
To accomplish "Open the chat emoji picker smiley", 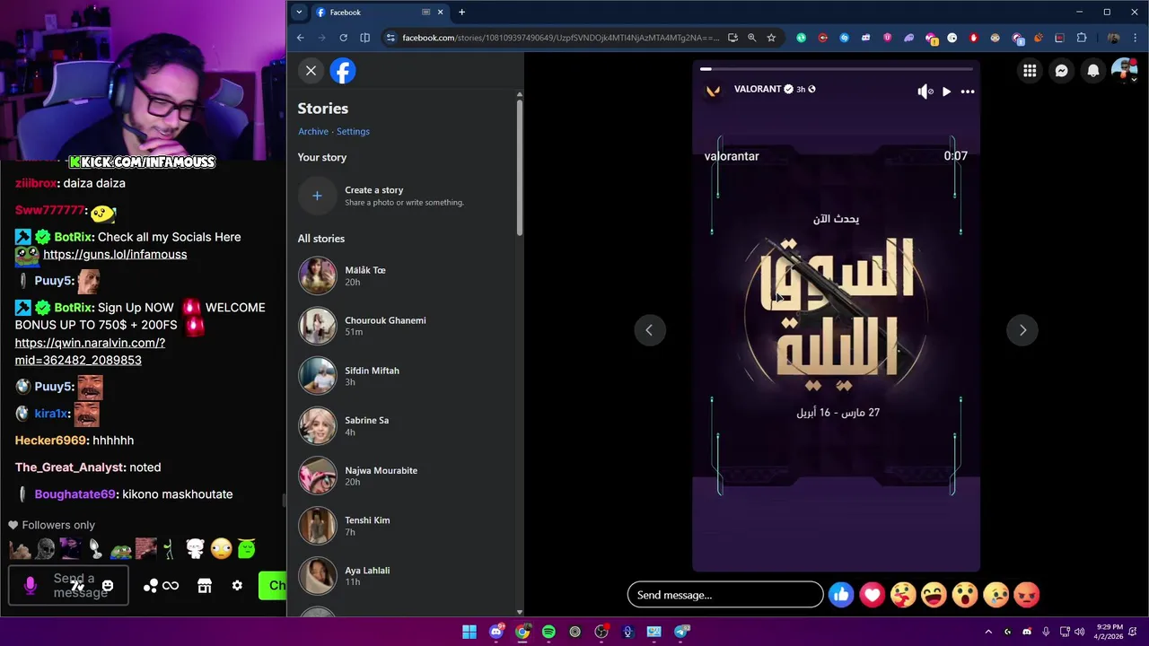I will pyautogui.click(x=108, y=586).
